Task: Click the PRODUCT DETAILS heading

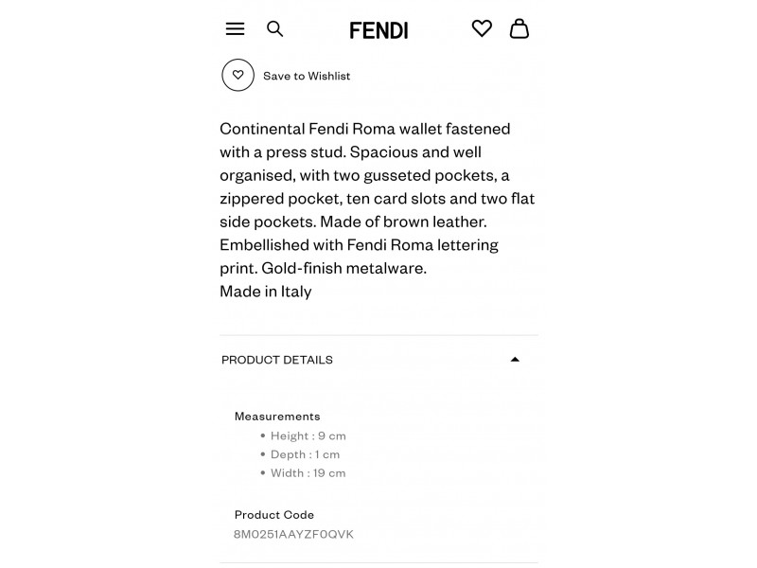Action: [x=277, y=360]
